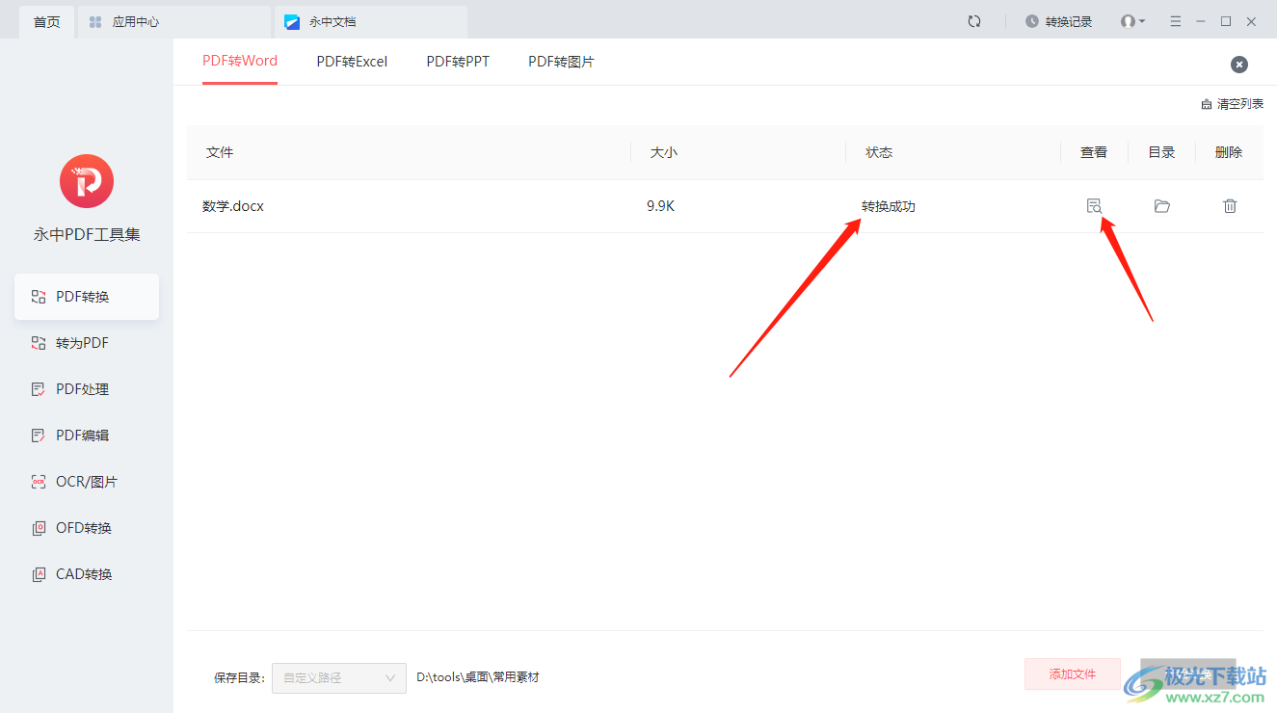The image size is (1277, 713).
Task: Open 转换记录 history
Action: point(1059,21)
